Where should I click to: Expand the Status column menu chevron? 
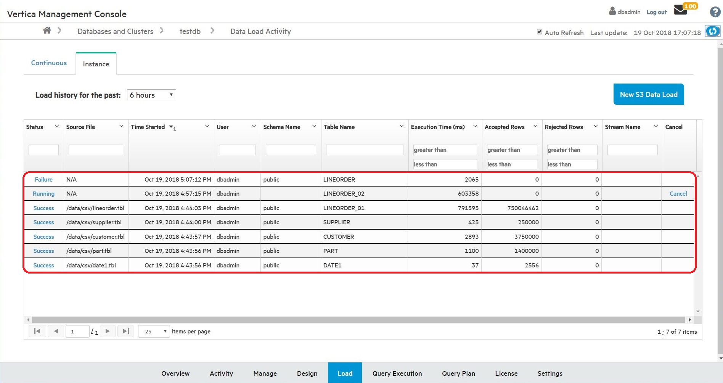pyautogui.click(x=57, y=126)
